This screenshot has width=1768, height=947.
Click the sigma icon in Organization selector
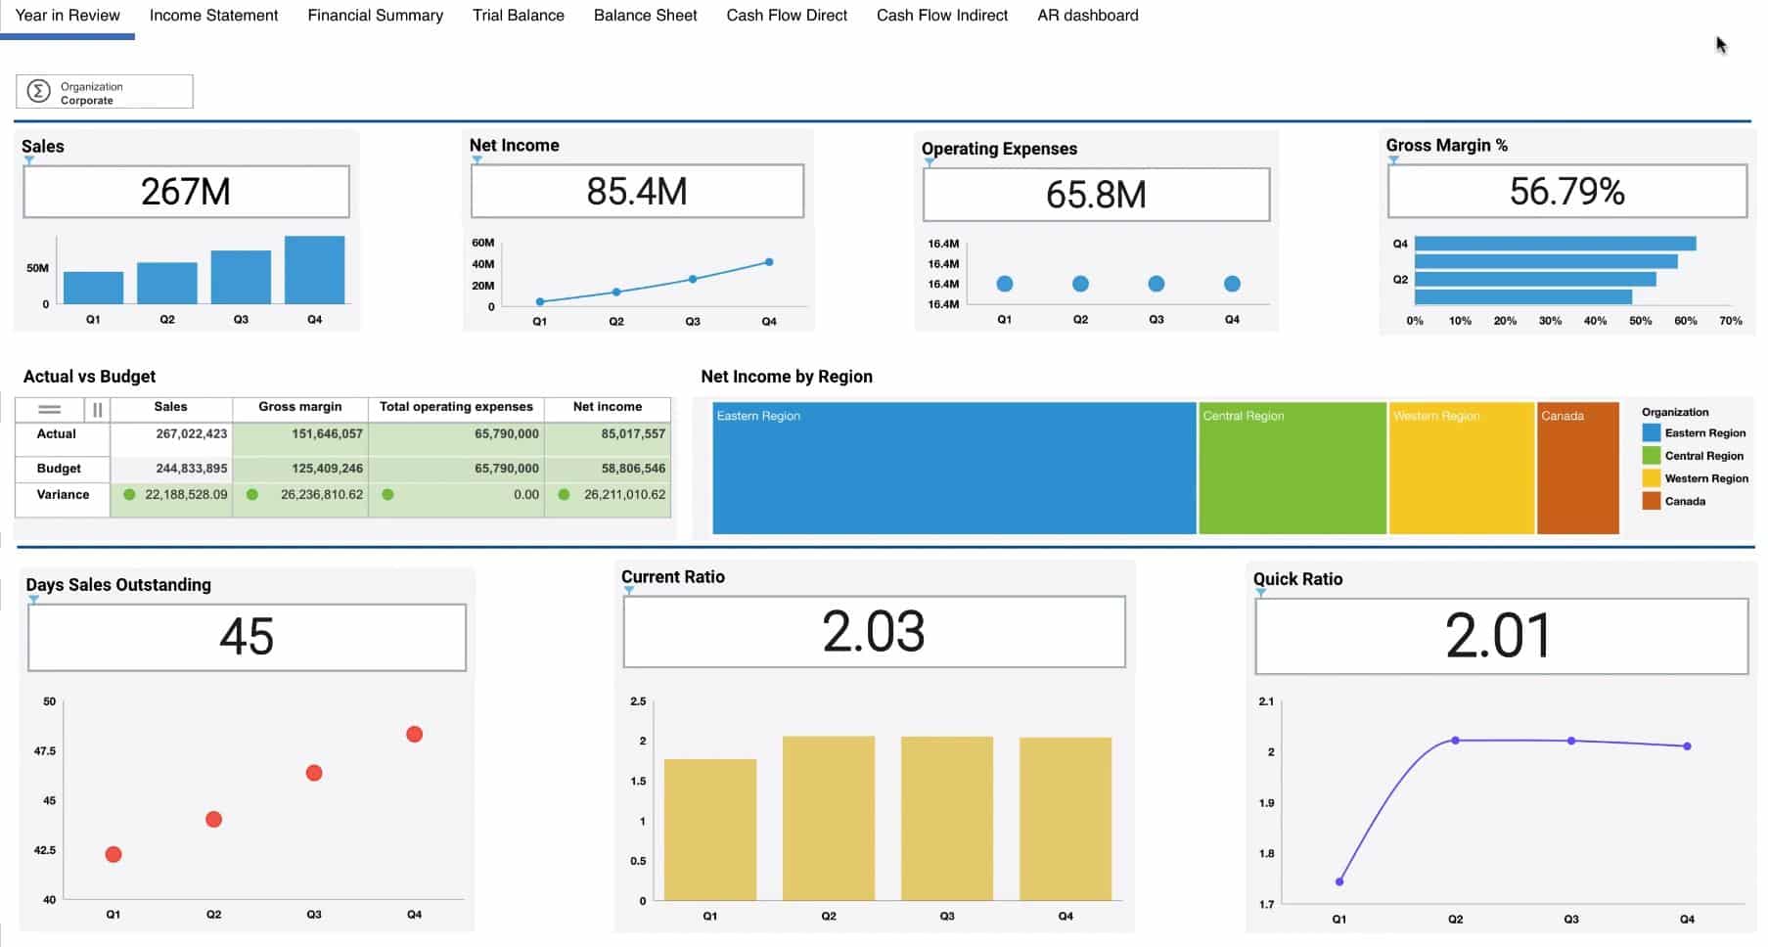point(38,92)
